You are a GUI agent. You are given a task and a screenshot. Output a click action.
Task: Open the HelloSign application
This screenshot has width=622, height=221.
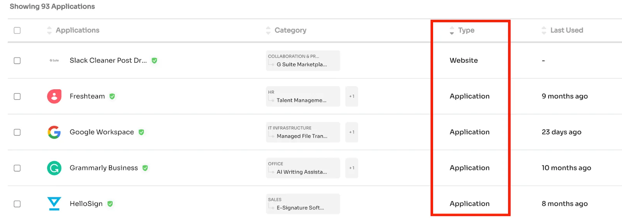[86, 204]
